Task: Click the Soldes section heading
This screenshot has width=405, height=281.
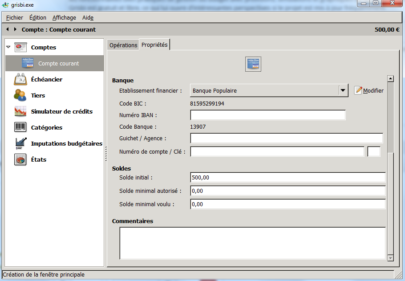Action: tap(121, 168)
